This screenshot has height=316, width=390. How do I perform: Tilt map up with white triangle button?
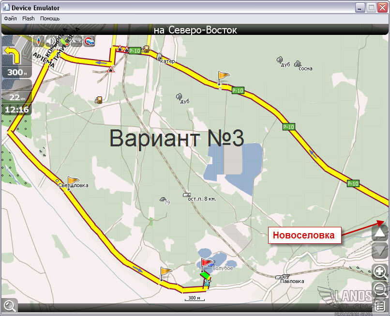click(380, 233)
